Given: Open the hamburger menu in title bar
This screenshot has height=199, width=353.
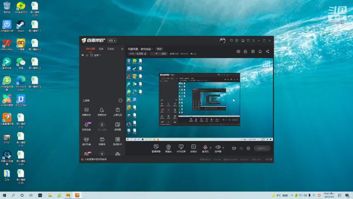Looking at the screenshot, I should [x=253, y=41].
